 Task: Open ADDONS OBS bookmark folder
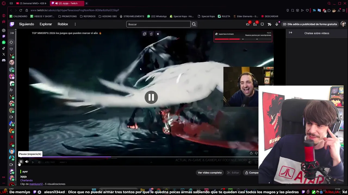[x=107, y=16]
